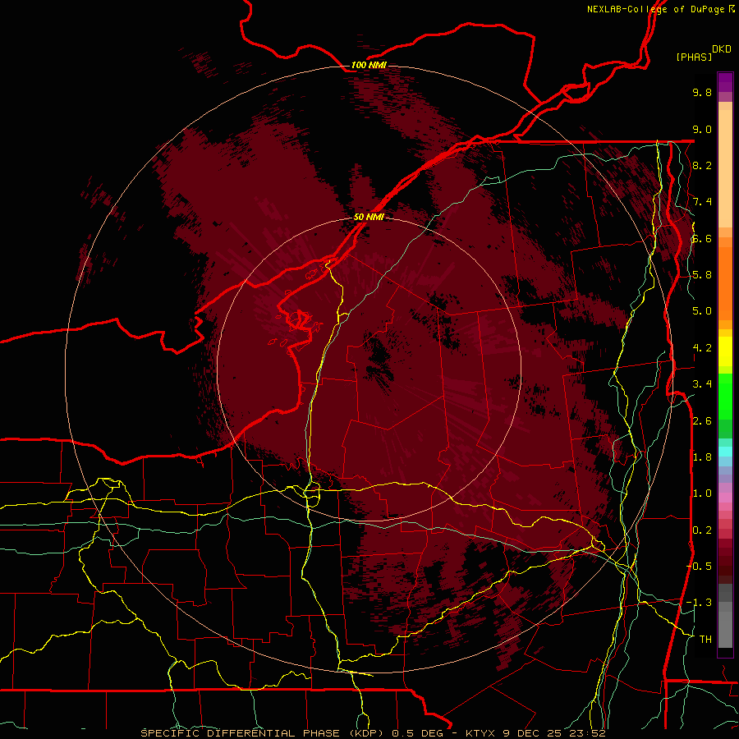Click the 0.2 color scale value
The width and height of the screenshot is (739, 739).
tap(702, 530)
